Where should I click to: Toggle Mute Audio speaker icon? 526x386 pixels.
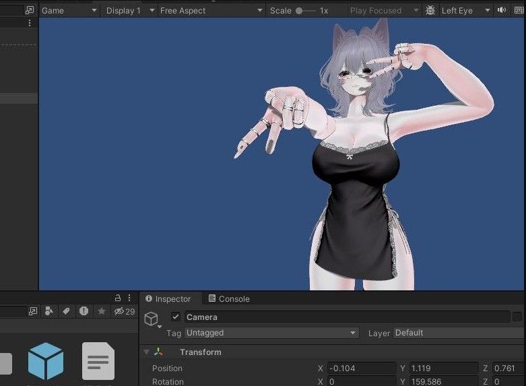pyautogui.click(x=502, y=10)
